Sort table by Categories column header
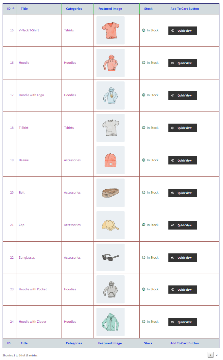This screenshot has width=223, height=360. (74, 9)
